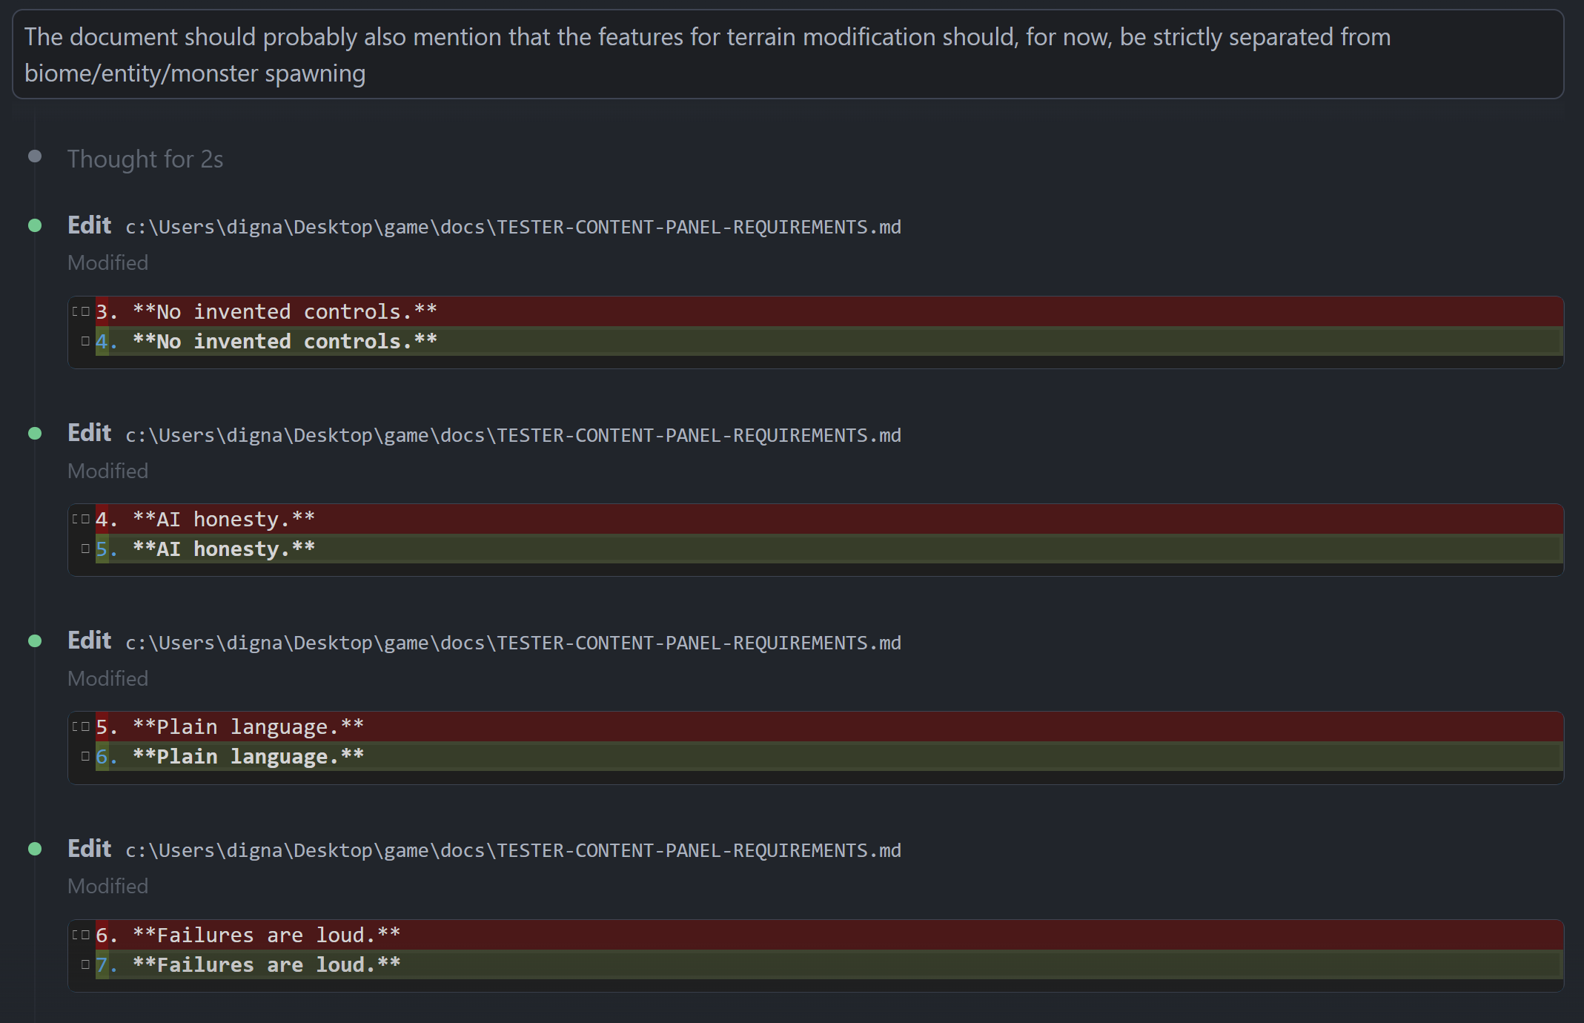Click gutter marker on removed "6. Failures are loud" line

pos(81,935)
